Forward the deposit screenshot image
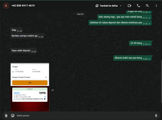 pos(52,90)
